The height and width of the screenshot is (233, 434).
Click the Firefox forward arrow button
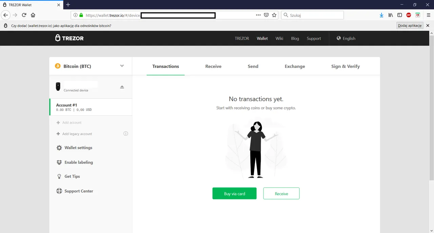coord(15,15)
